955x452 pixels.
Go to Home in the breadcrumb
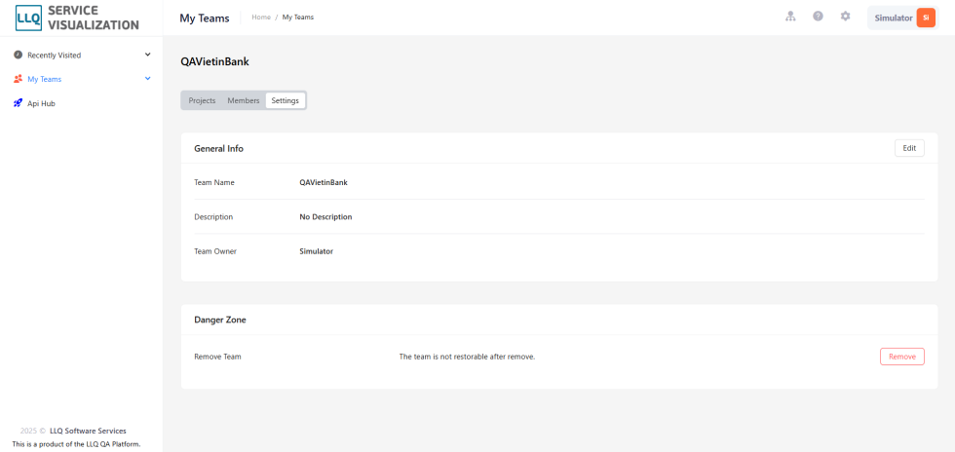click(261, 18)
